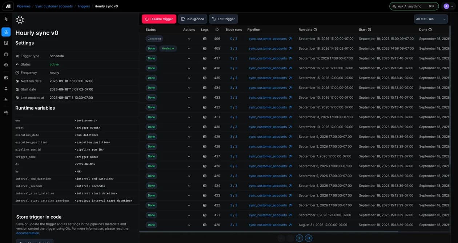458x243 pixels.
Task: Click the Edit trigger button
Action: coord(224,19)
